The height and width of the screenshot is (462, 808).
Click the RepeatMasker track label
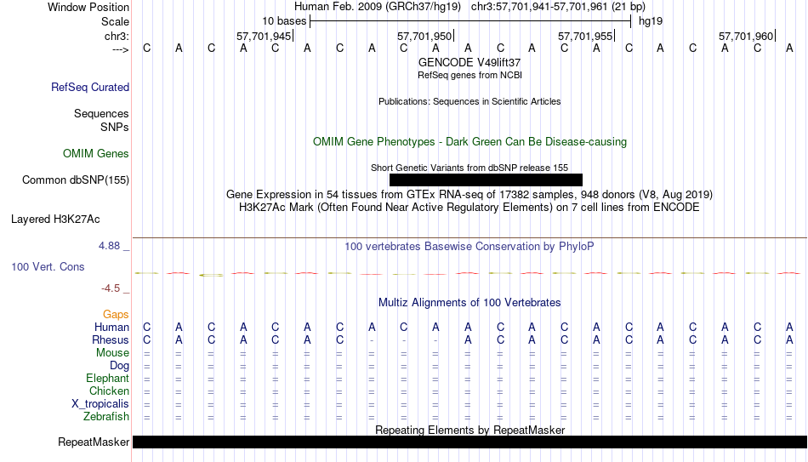94,442
